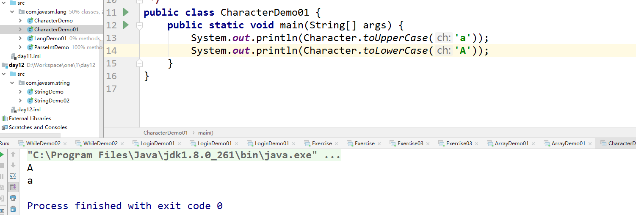Click the 50% classes coverage label
Viewport: 636px width, 215px height.
85,12
